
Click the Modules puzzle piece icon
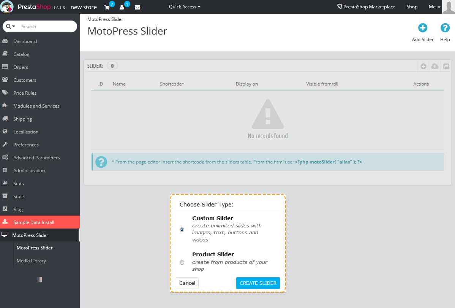[5, 105]
